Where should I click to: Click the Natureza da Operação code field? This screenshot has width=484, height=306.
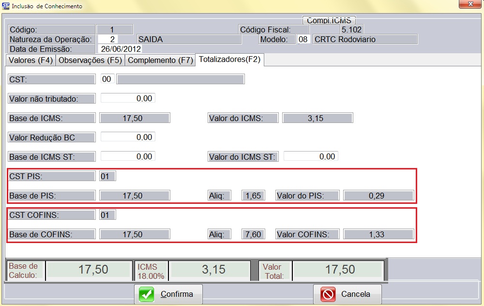pos(108,39)
